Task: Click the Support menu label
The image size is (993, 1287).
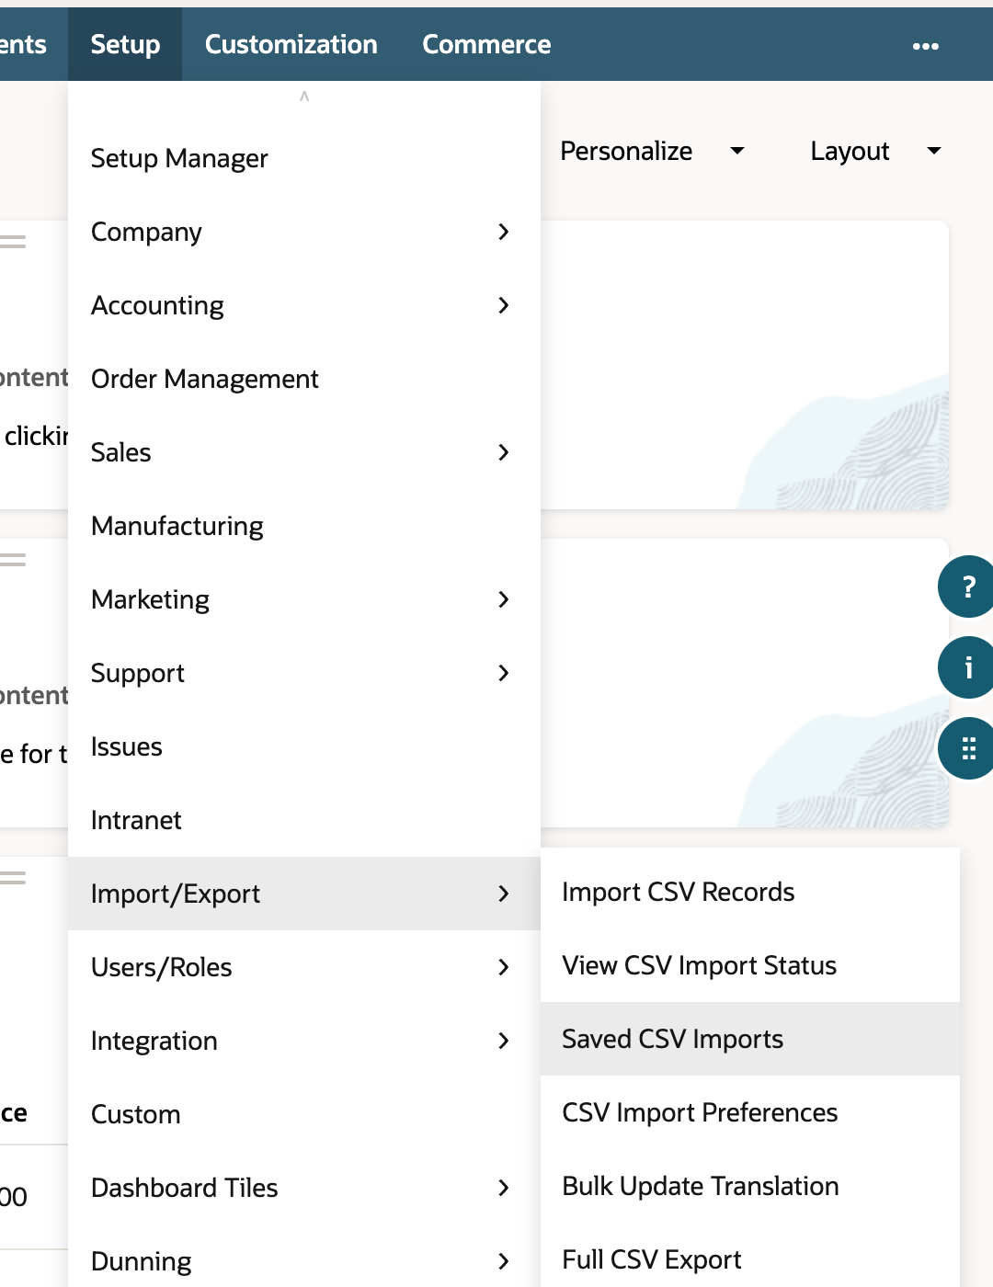Action: click(x=138, y=674)
